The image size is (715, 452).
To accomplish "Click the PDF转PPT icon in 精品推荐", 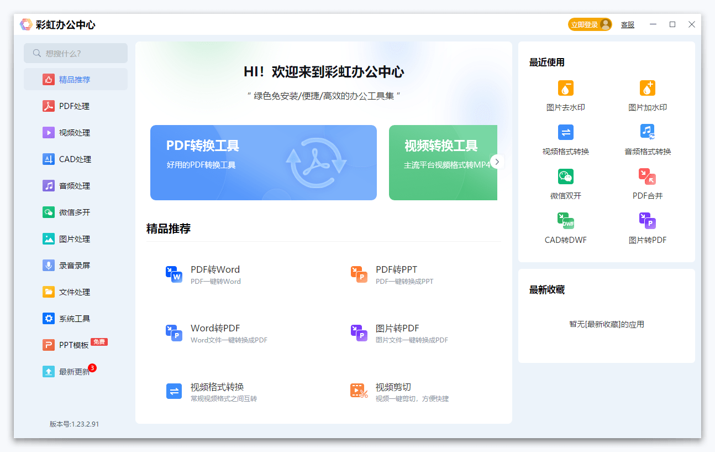I will [359, 274].
